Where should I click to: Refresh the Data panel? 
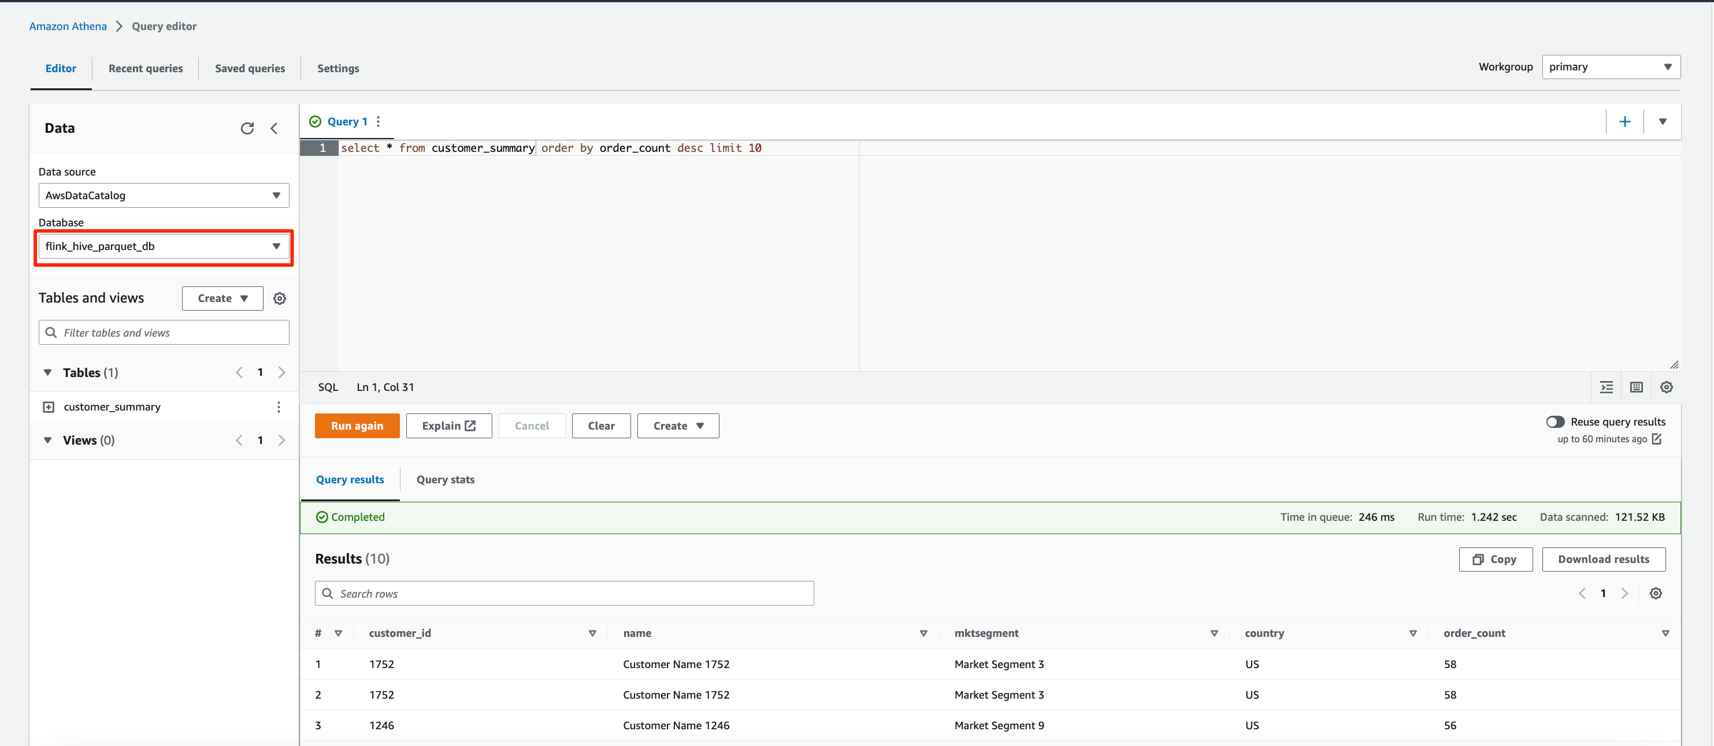click(x=247, y=128)
